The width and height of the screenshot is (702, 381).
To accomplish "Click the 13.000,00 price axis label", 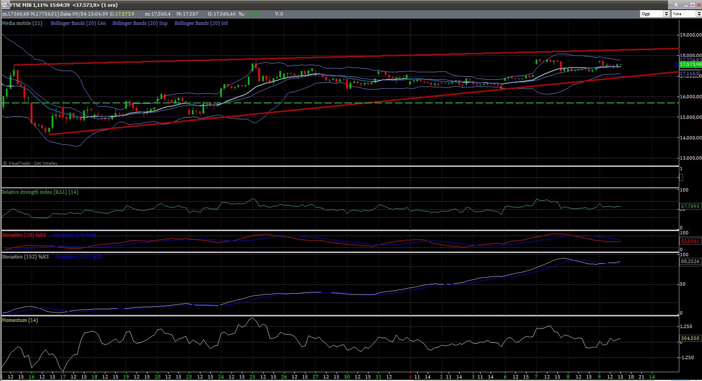I will [x=691, y=158].
